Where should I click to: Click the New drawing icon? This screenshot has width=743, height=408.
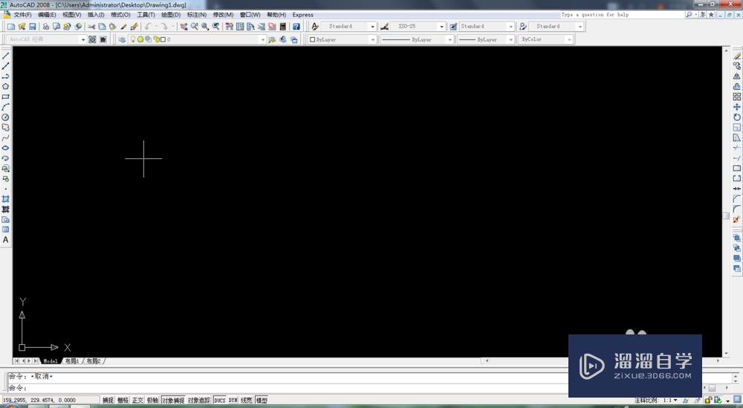[11, 27]
